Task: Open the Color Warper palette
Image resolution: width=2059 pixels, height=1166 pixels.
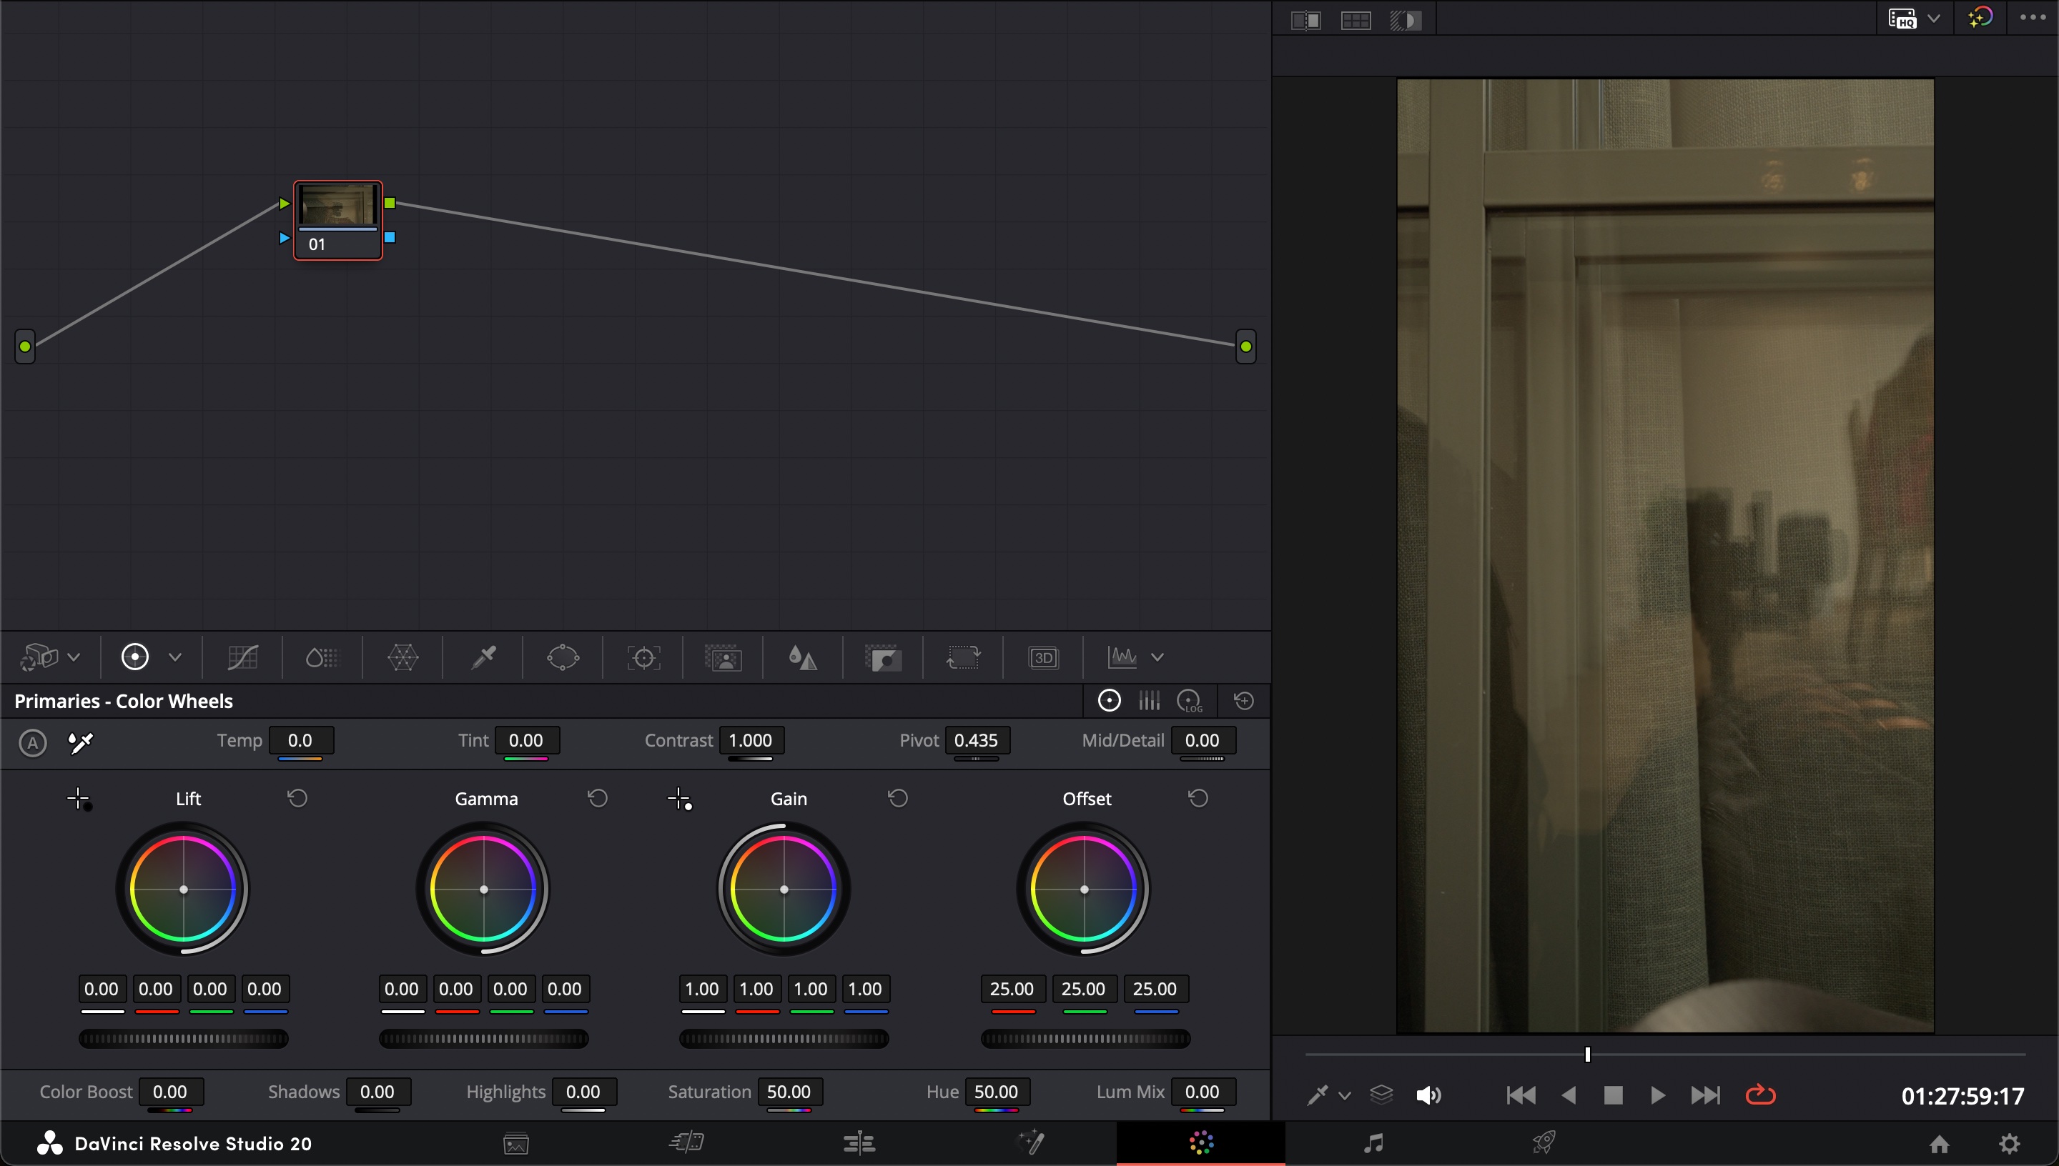Action: [x=403, y=657]
